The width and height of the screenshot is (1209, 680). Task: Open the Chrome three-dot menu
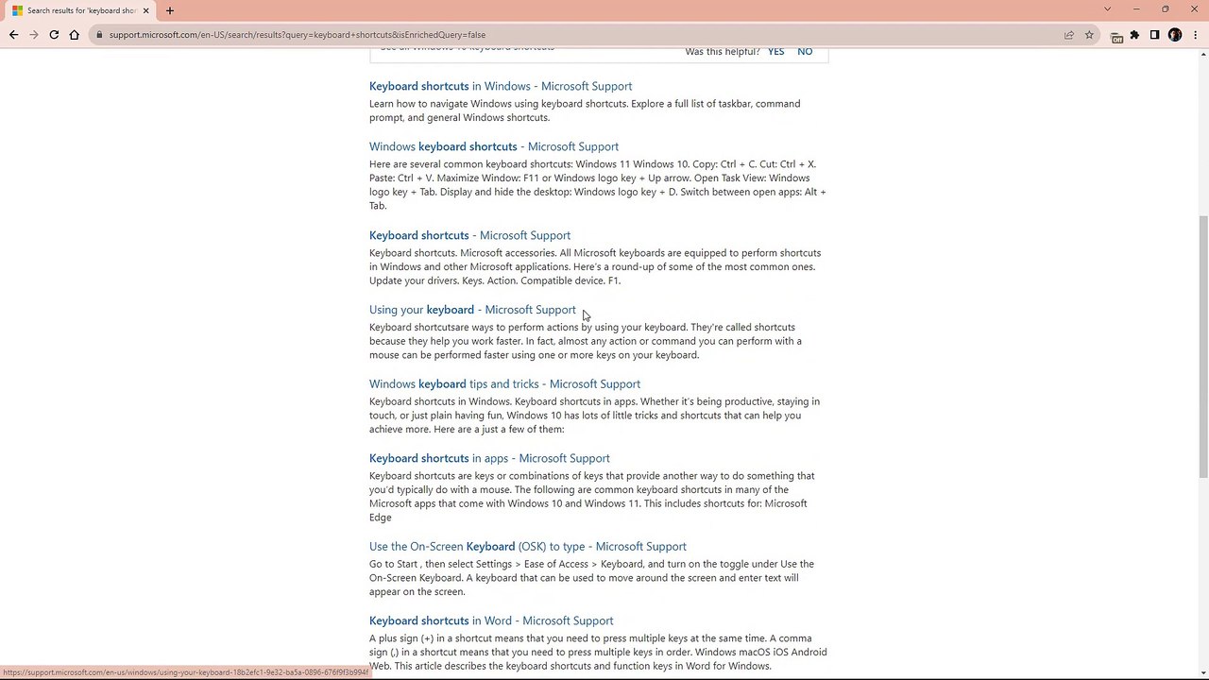pyautogui.click(x=1195, y=35)
